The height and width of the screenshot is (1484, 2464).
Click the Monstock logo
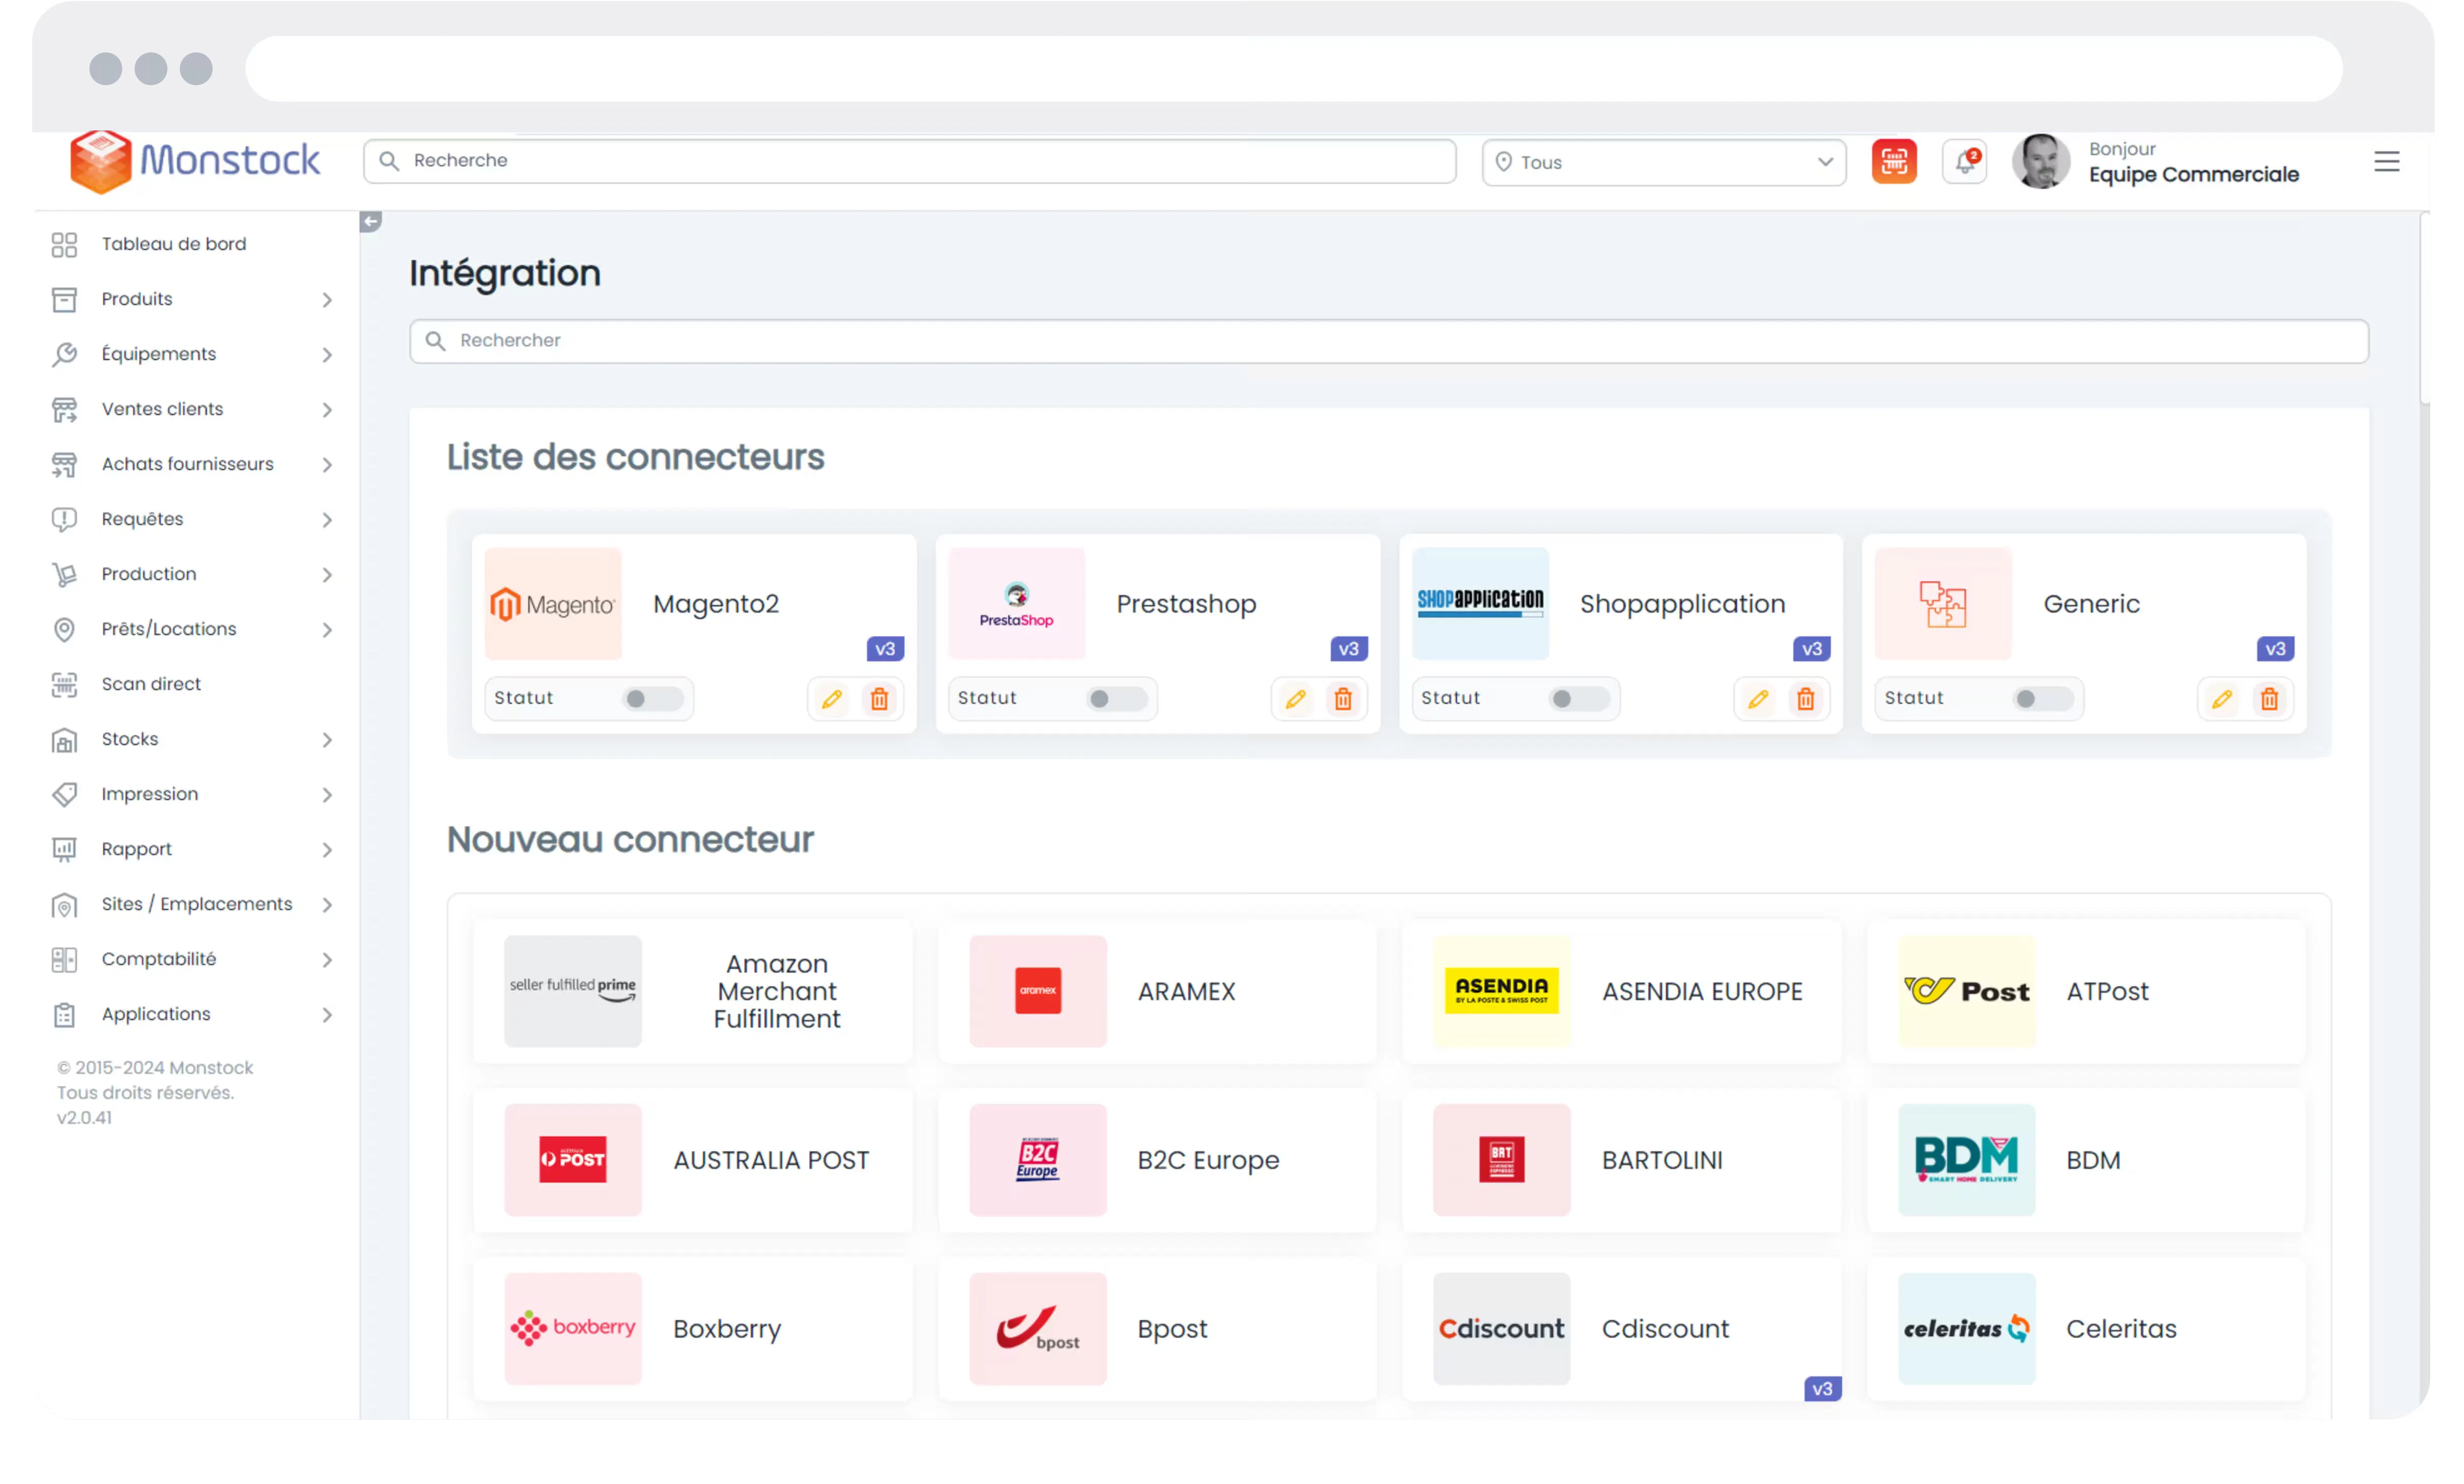pyautogui.click(x=195, y=161)
